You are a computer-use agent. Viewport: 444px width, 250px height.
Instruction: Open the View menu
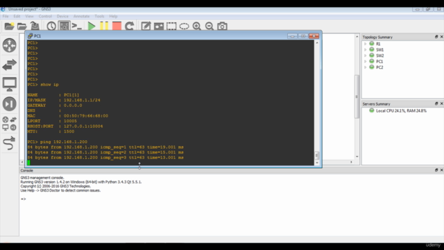pos(29,16)
